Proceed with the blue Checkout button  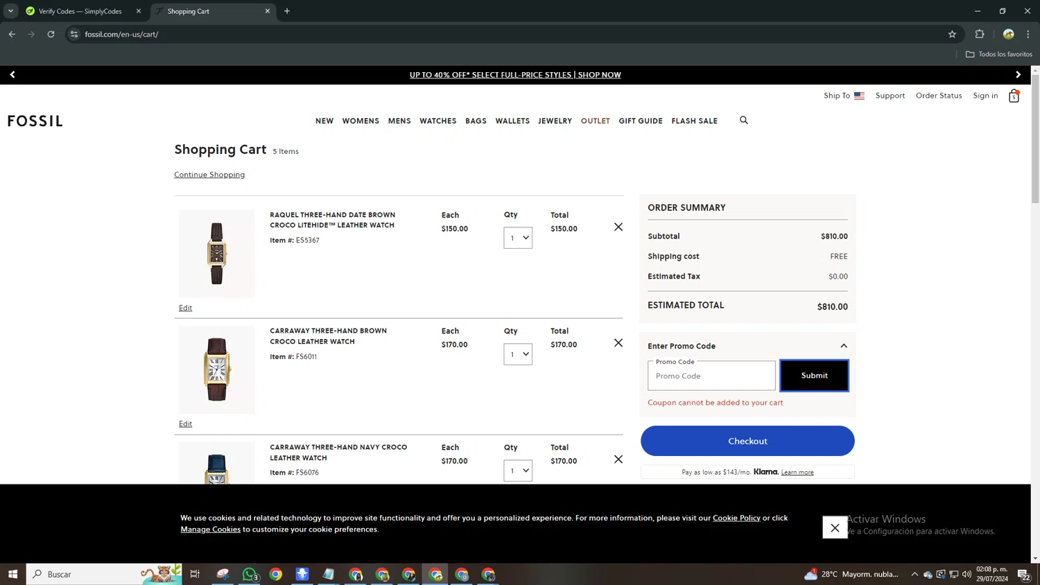click(x=747, y=441)
